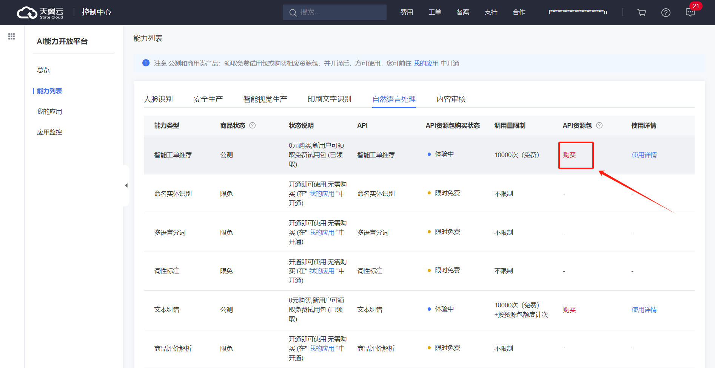Click 我的应用 link in 商品评价解析 row

pyautogui.click(x=322, y=348)
